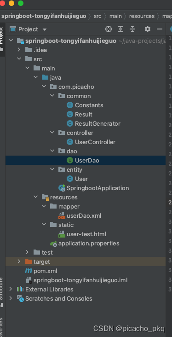Click the main breadcrumb in navigation bar
Viewport: 172px width, 337px height.
[115, 16]
